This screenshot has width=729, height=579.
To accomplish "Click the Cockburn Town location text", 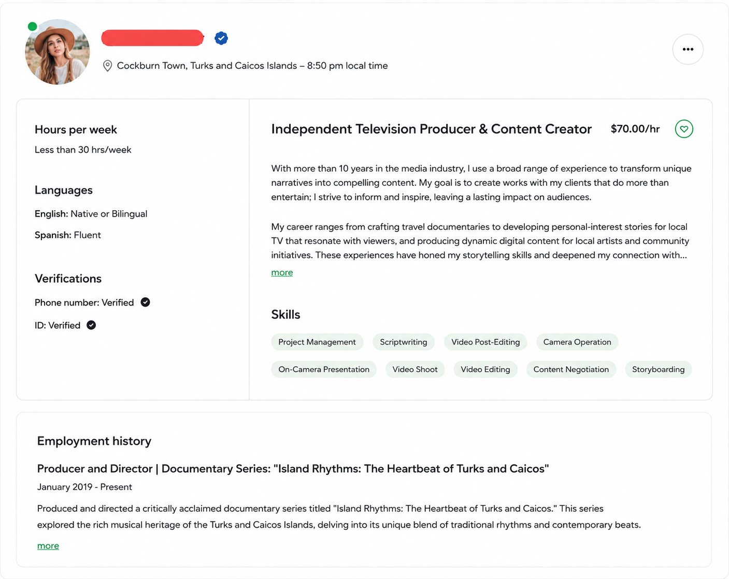I will (252, 66).
